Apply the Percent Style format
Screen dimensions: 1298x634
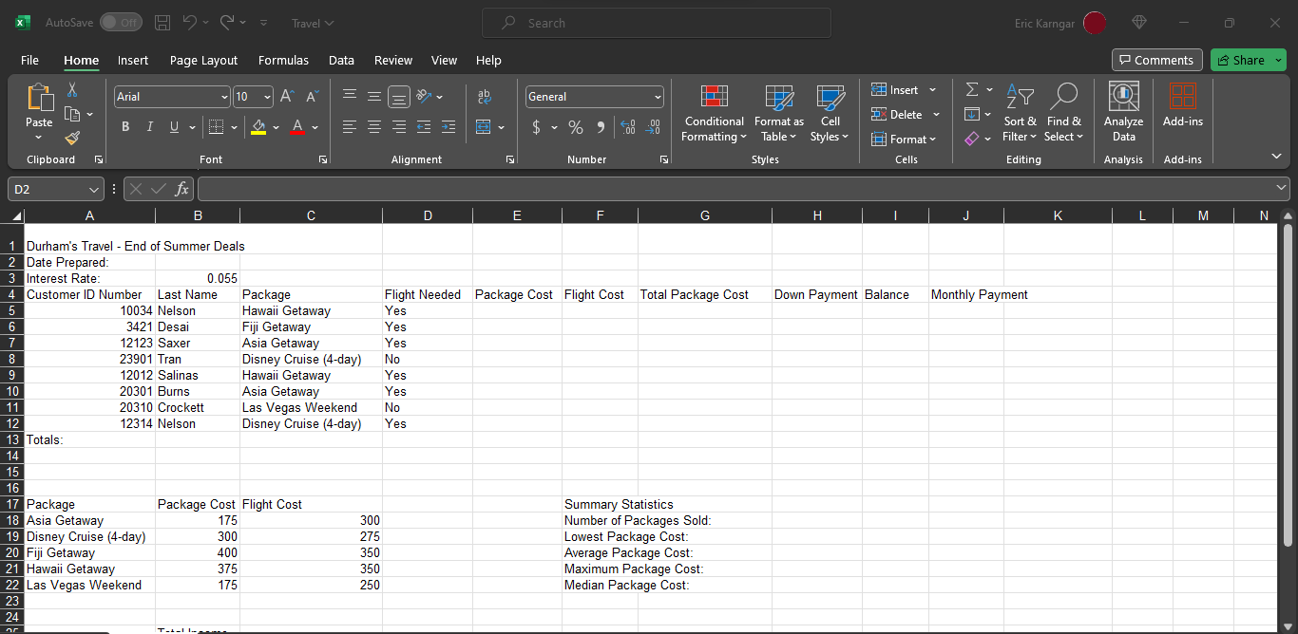[575, 126]
